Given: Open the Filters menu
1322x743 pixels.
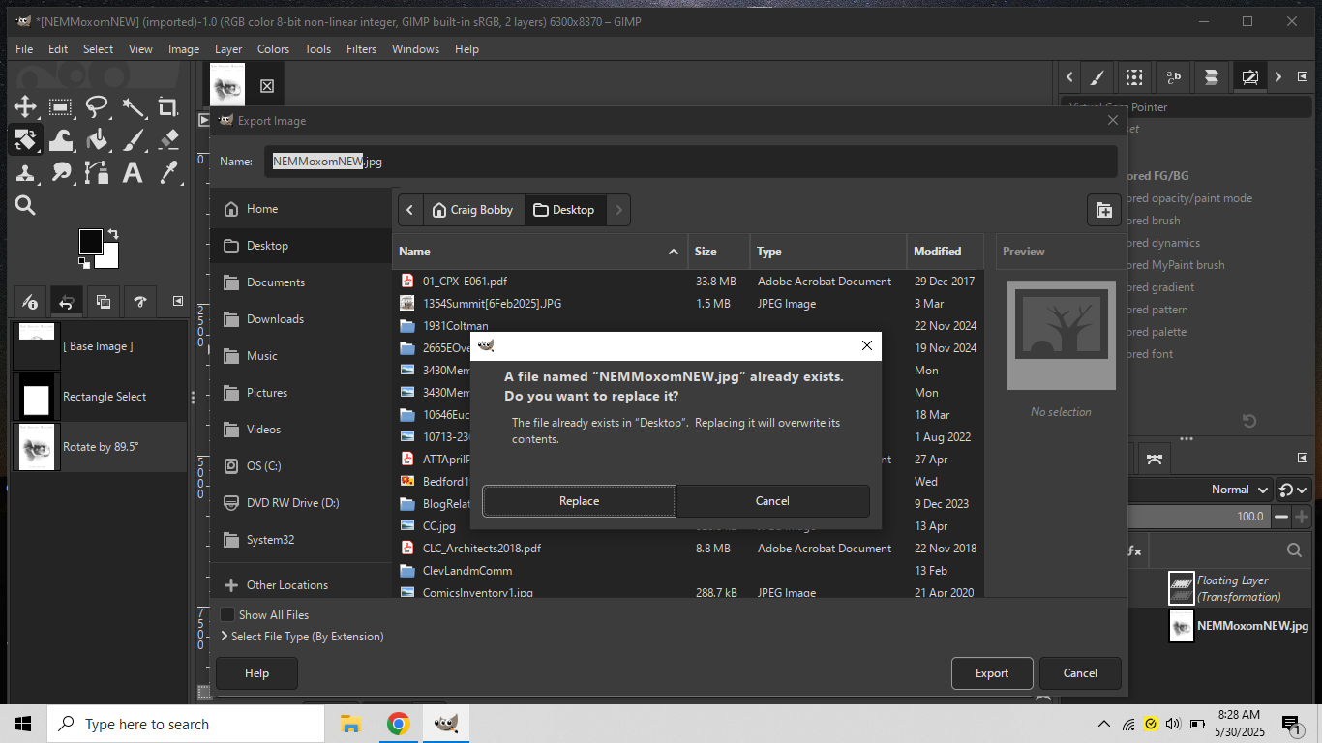Looking at the screenshot, I should [x=361, y=49].
